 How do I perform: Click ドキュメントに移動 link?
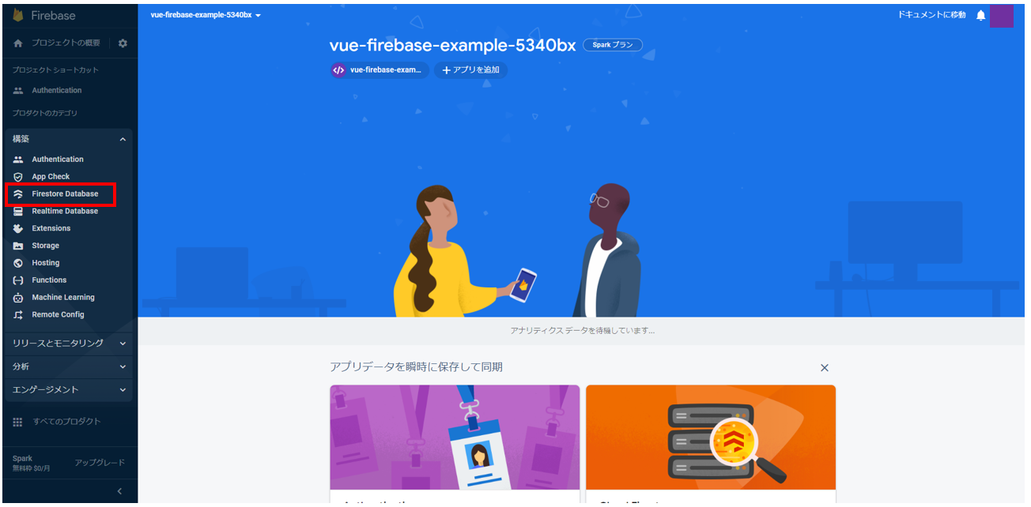(931, 15)
